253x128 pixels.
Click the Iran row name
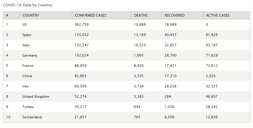pyautogui.click(x=26, y=86)
